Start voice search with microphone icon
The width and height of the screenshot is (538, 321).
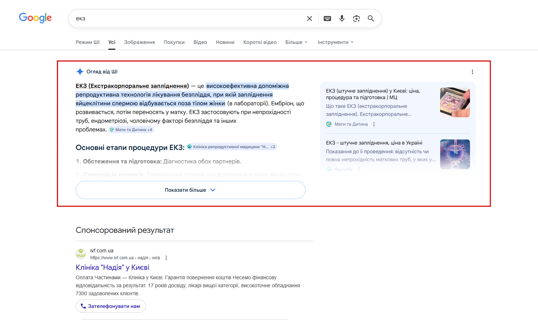[342, 19]
